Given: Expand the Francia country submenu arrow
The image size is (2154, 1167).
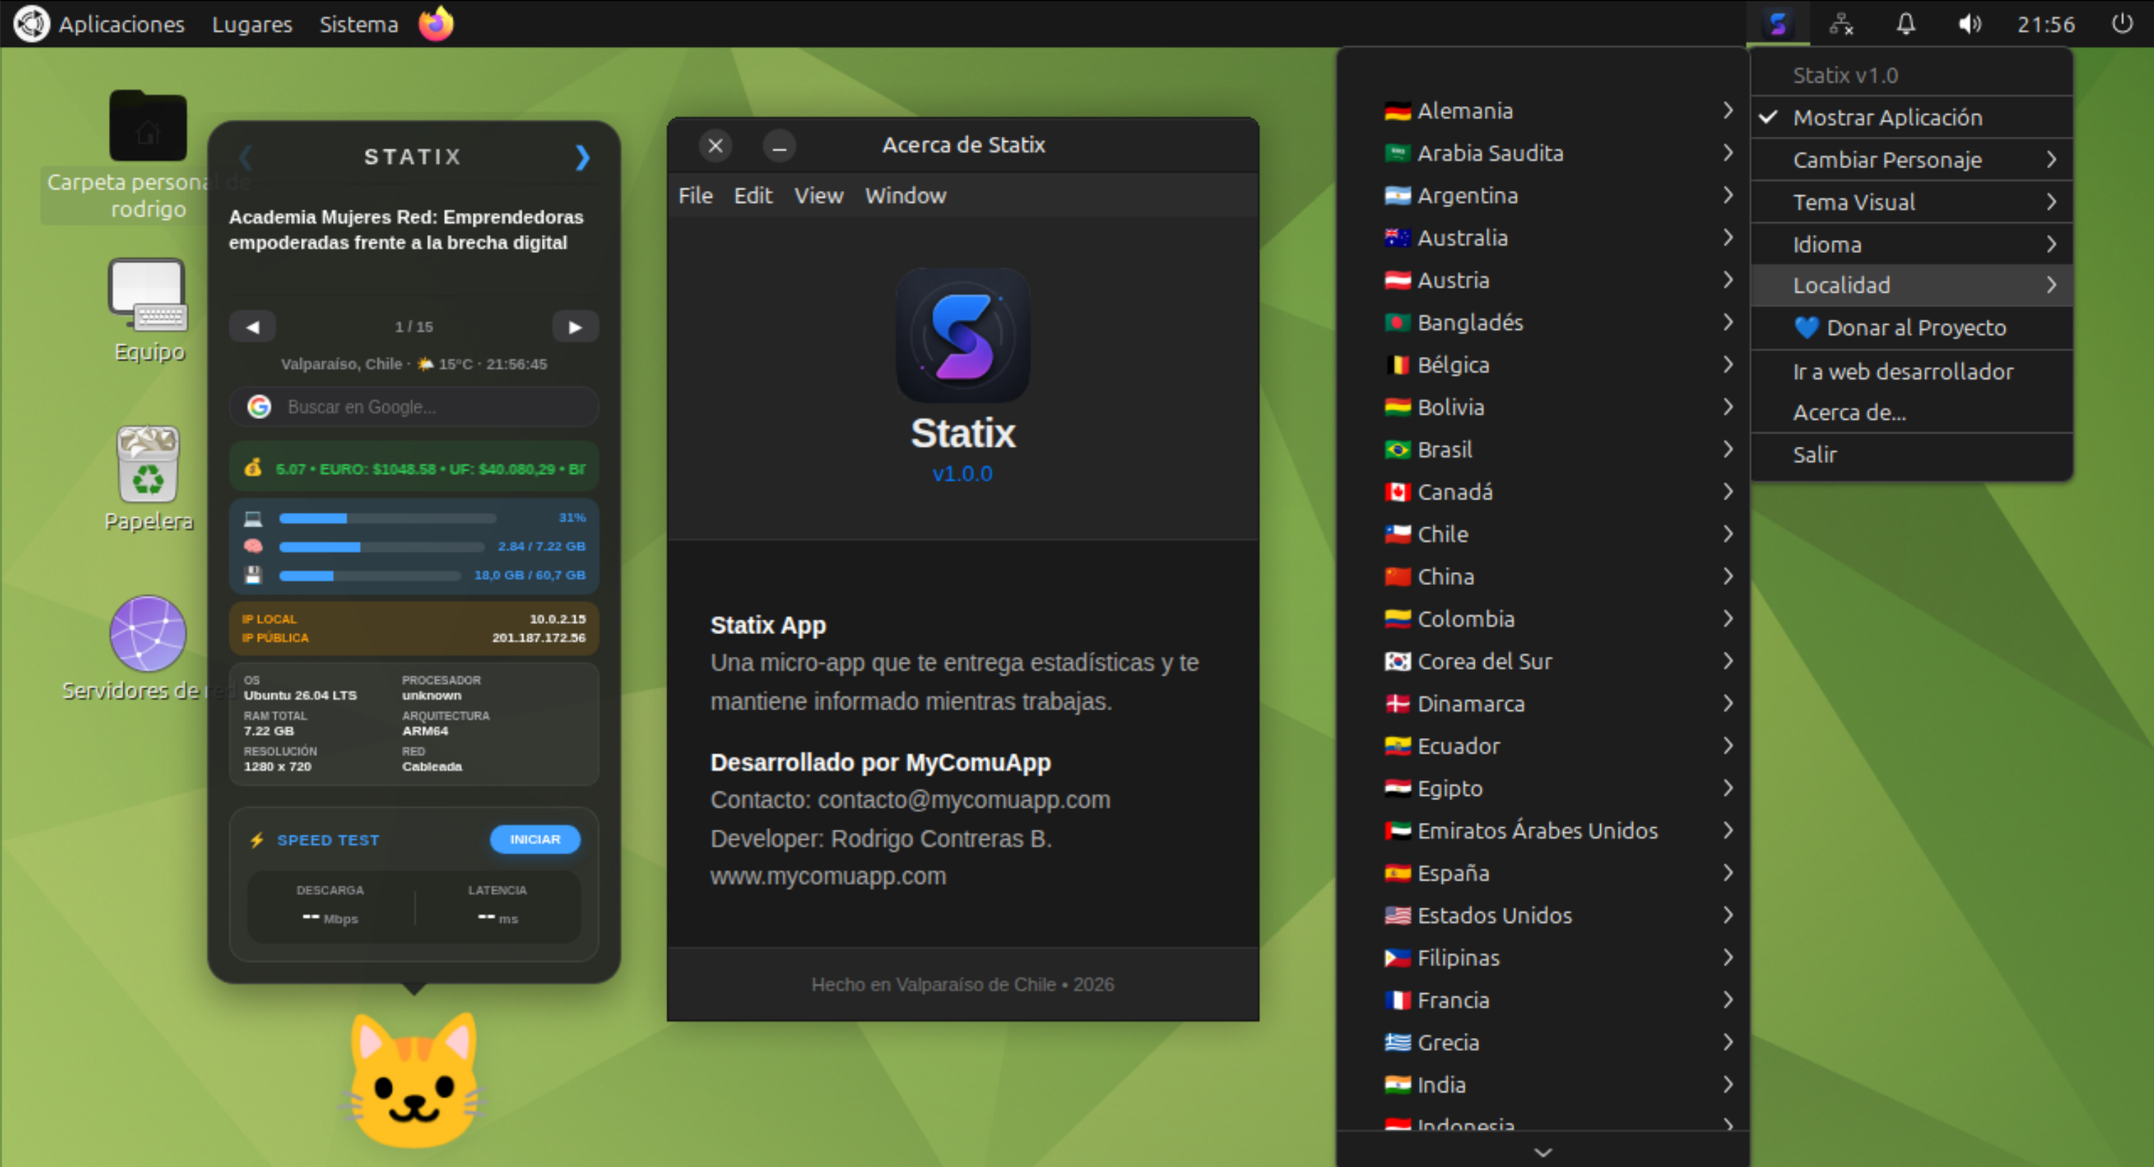Looking at the screenshot, I should [x=1728, y=1000].
